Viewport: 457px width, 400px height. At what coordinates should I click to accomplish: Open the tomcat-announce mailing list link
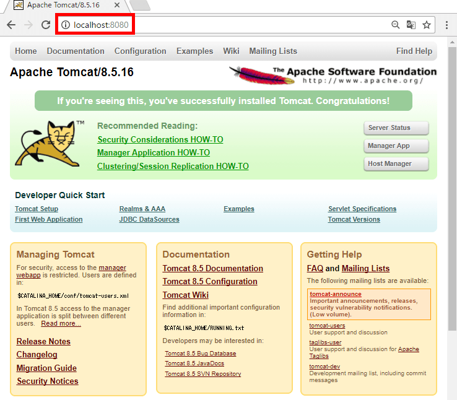coord(336,294)
